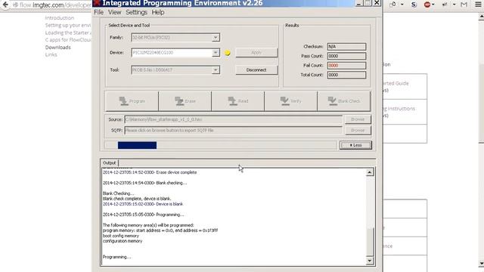Click the red app icon in title bar
The height and width of the screenshot is (272, 484).
pos(97,3)
